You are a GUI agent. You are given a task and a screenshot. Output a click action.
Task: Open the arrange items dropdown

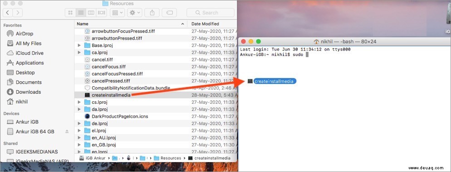coord(117,13)
